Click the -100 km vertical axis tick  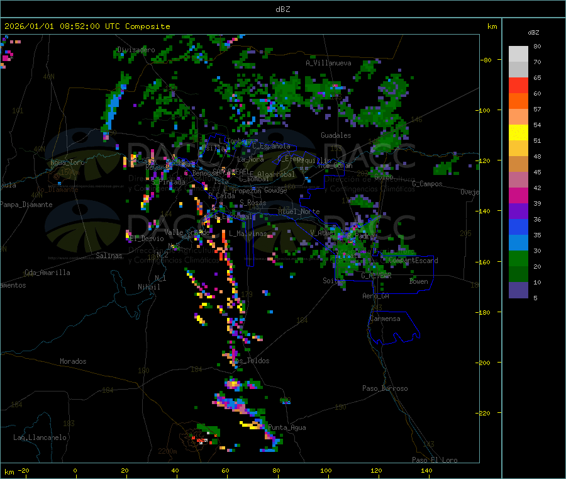coord(484,110)
